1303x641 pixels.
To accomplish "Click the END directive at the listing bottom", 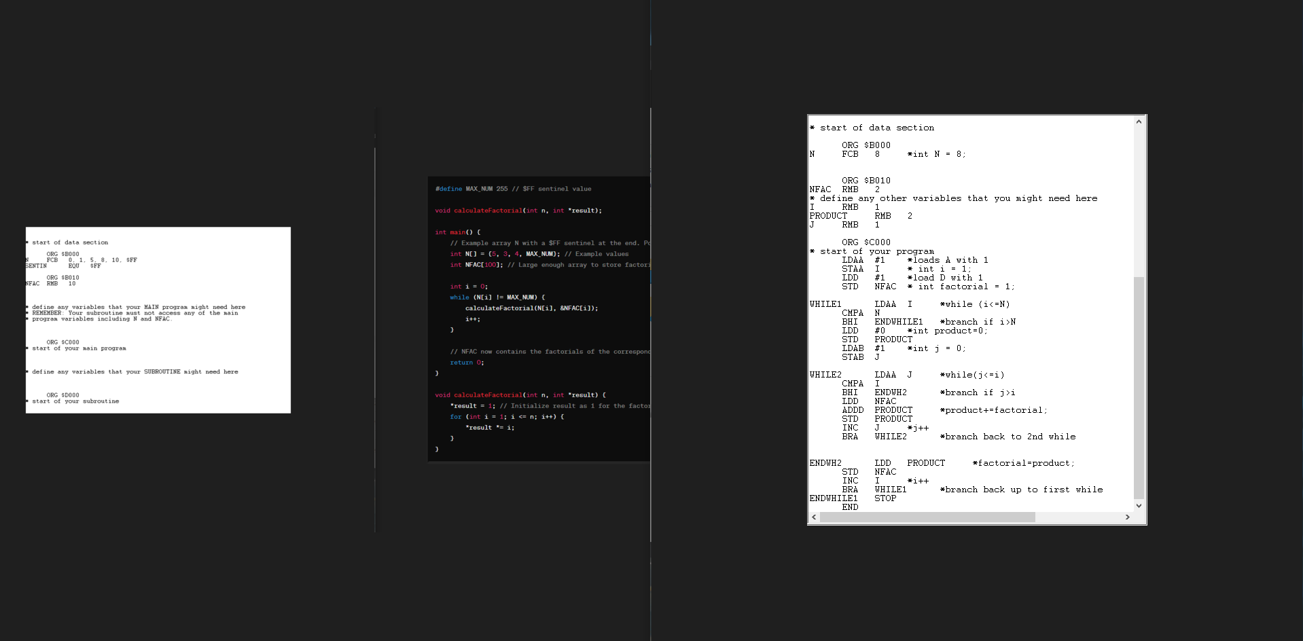I will [x=850, y=507].
